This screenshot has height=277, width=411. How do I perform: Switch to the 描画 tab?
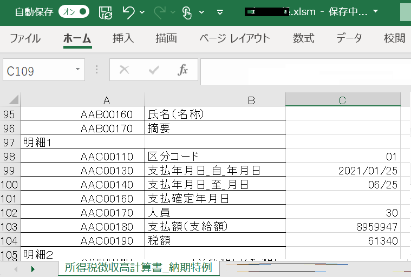pos(166,38)
